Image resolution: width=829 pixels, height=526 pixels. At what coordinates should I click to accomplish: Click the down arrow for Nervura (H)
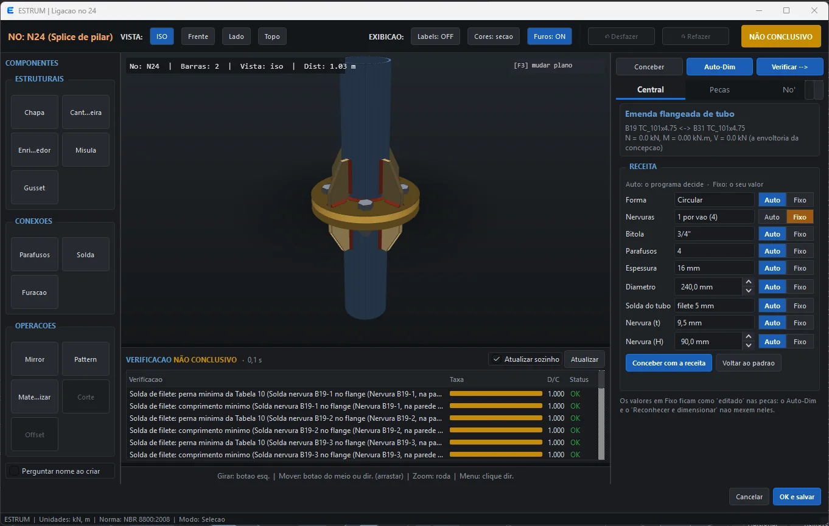pyautogui.click(x=749, y=345)
